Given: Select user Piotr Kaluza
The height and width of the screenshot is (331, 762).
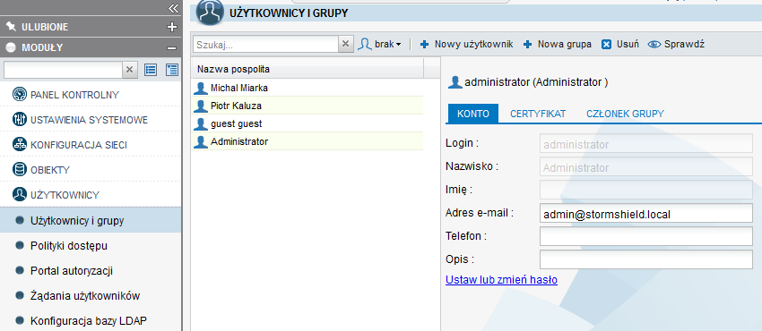Looking at the screenshot, I should [x=307, y=106].
